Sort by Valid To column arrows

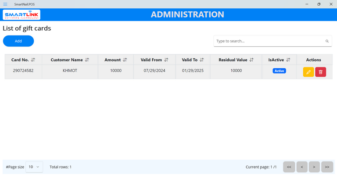tap(202, 60)
